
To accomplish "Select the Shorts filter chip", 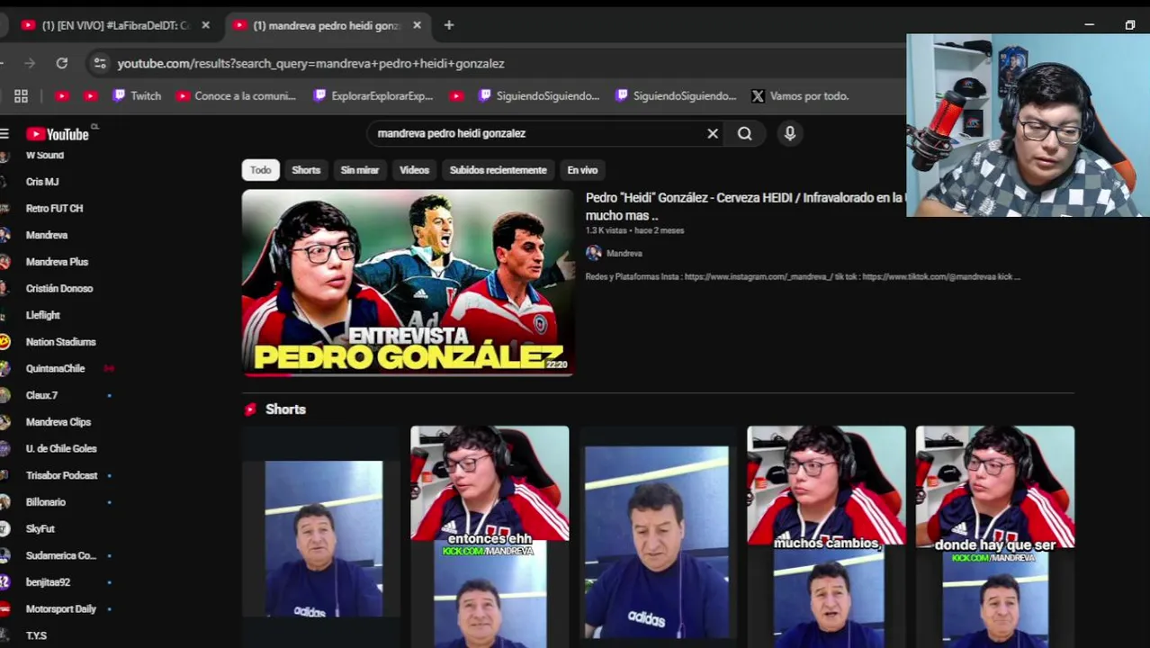I will tap(306, 170).
